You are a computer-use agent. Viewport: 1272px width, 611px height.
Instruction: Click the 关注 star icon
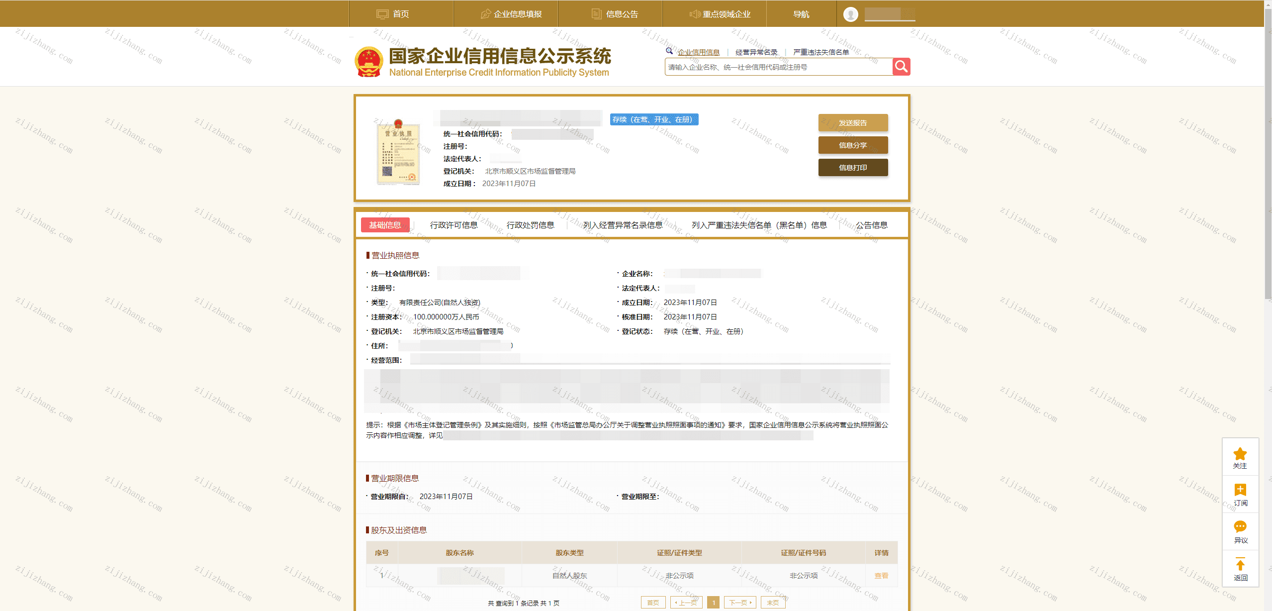coord(1240,454)
